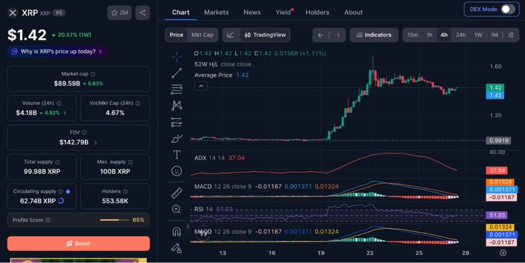Click the verified circulating supply badge
The width and height of the screenshot is (525, 263).
68,191
